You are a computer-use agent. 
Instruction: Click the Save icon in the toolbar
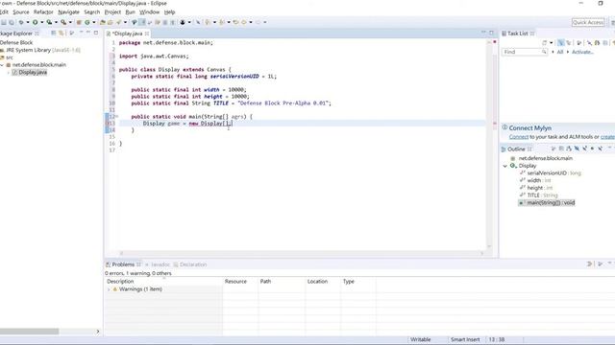4,22
